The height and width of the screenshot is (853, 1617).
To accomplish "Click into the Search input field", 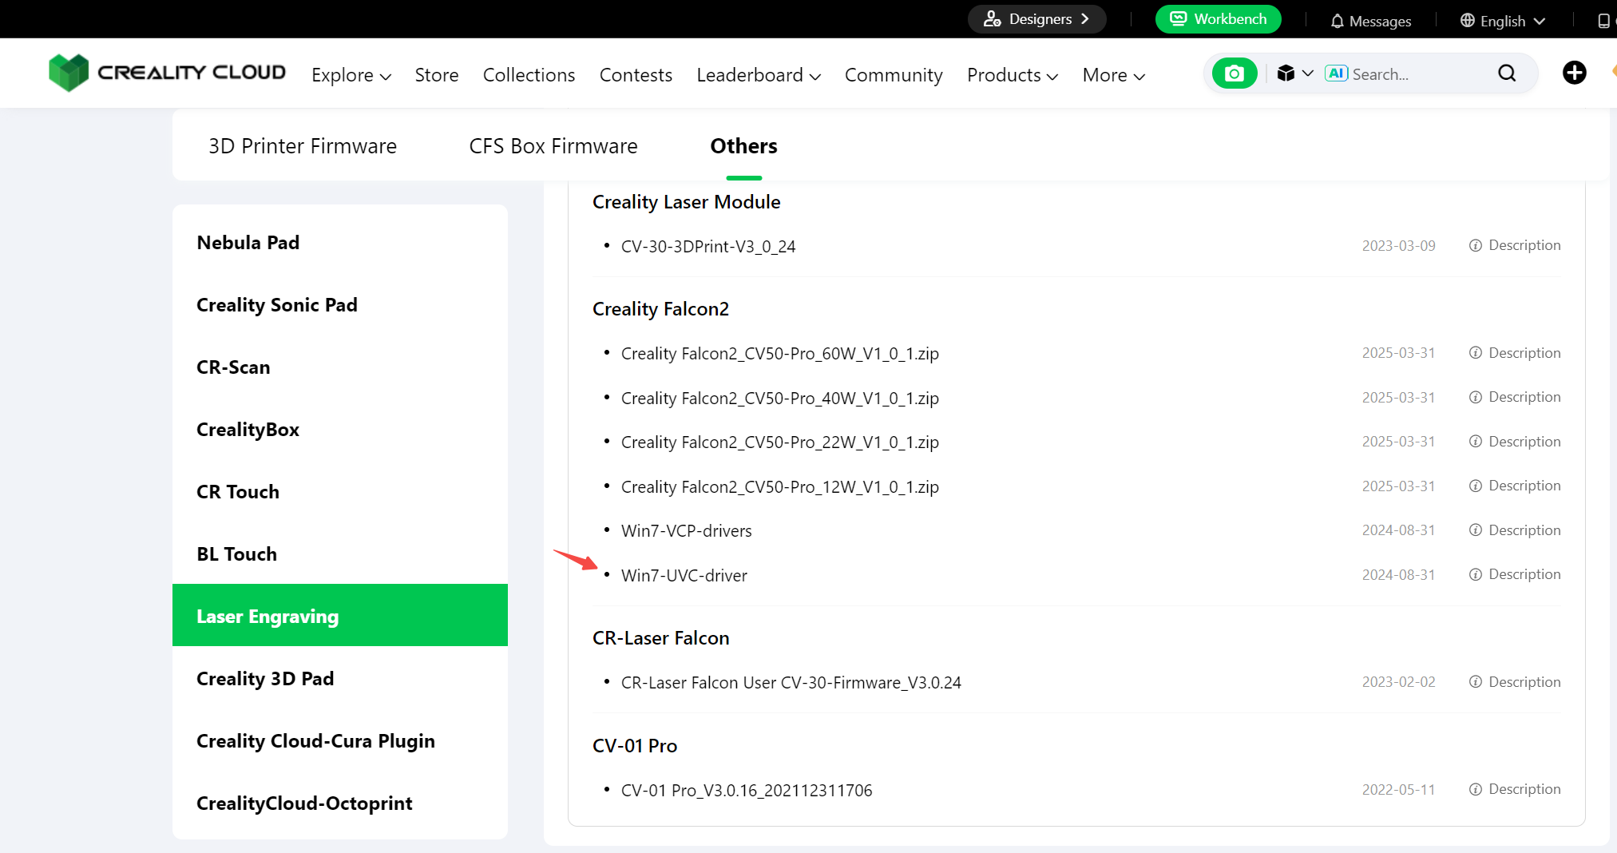I will click(x=1417, y=74).
